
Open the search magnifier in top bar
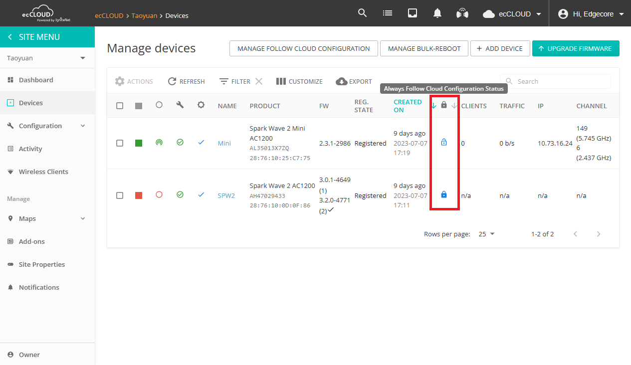(363, 13)
